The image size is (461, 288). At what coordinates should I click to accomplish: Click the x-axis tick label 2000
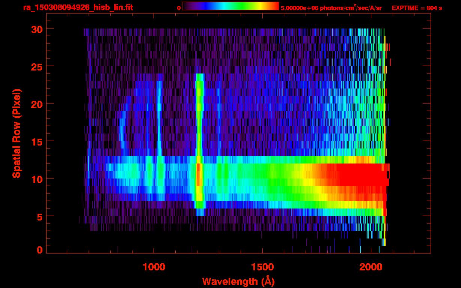click(x=371, y=267)
